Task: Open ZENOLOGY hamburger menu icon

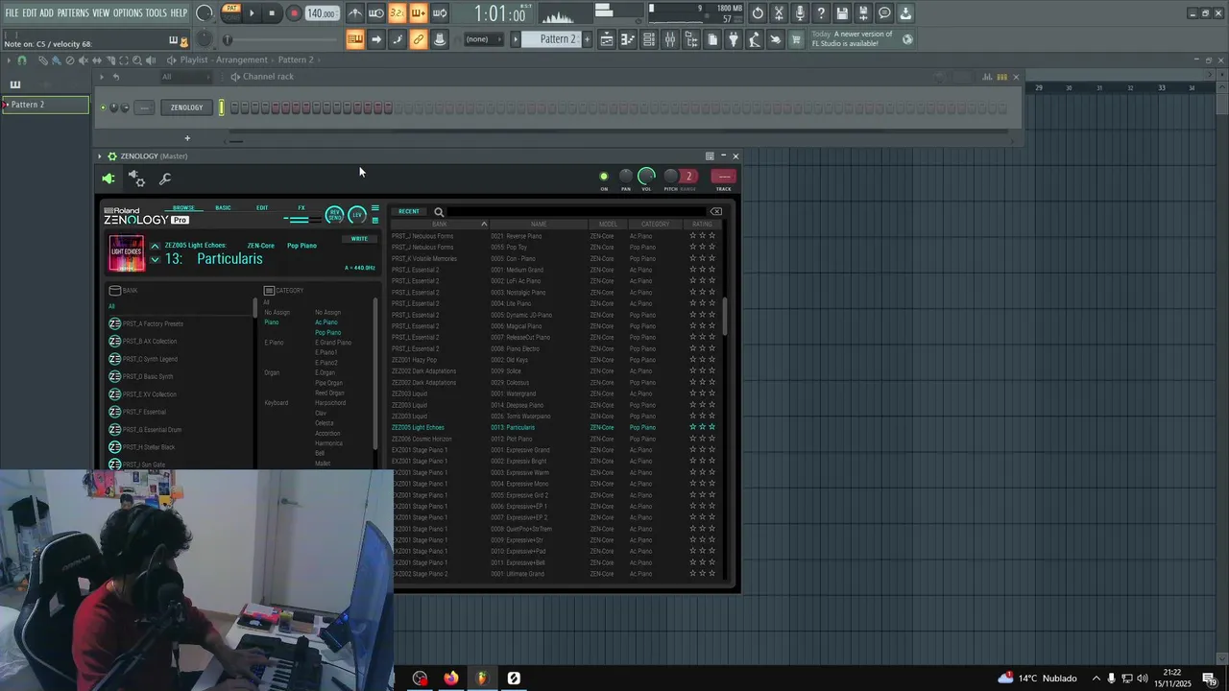Action: point(375,208)
